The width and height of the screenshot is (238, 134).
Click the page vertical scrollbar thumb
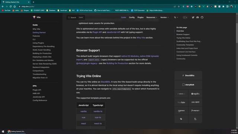click(237, 33)
